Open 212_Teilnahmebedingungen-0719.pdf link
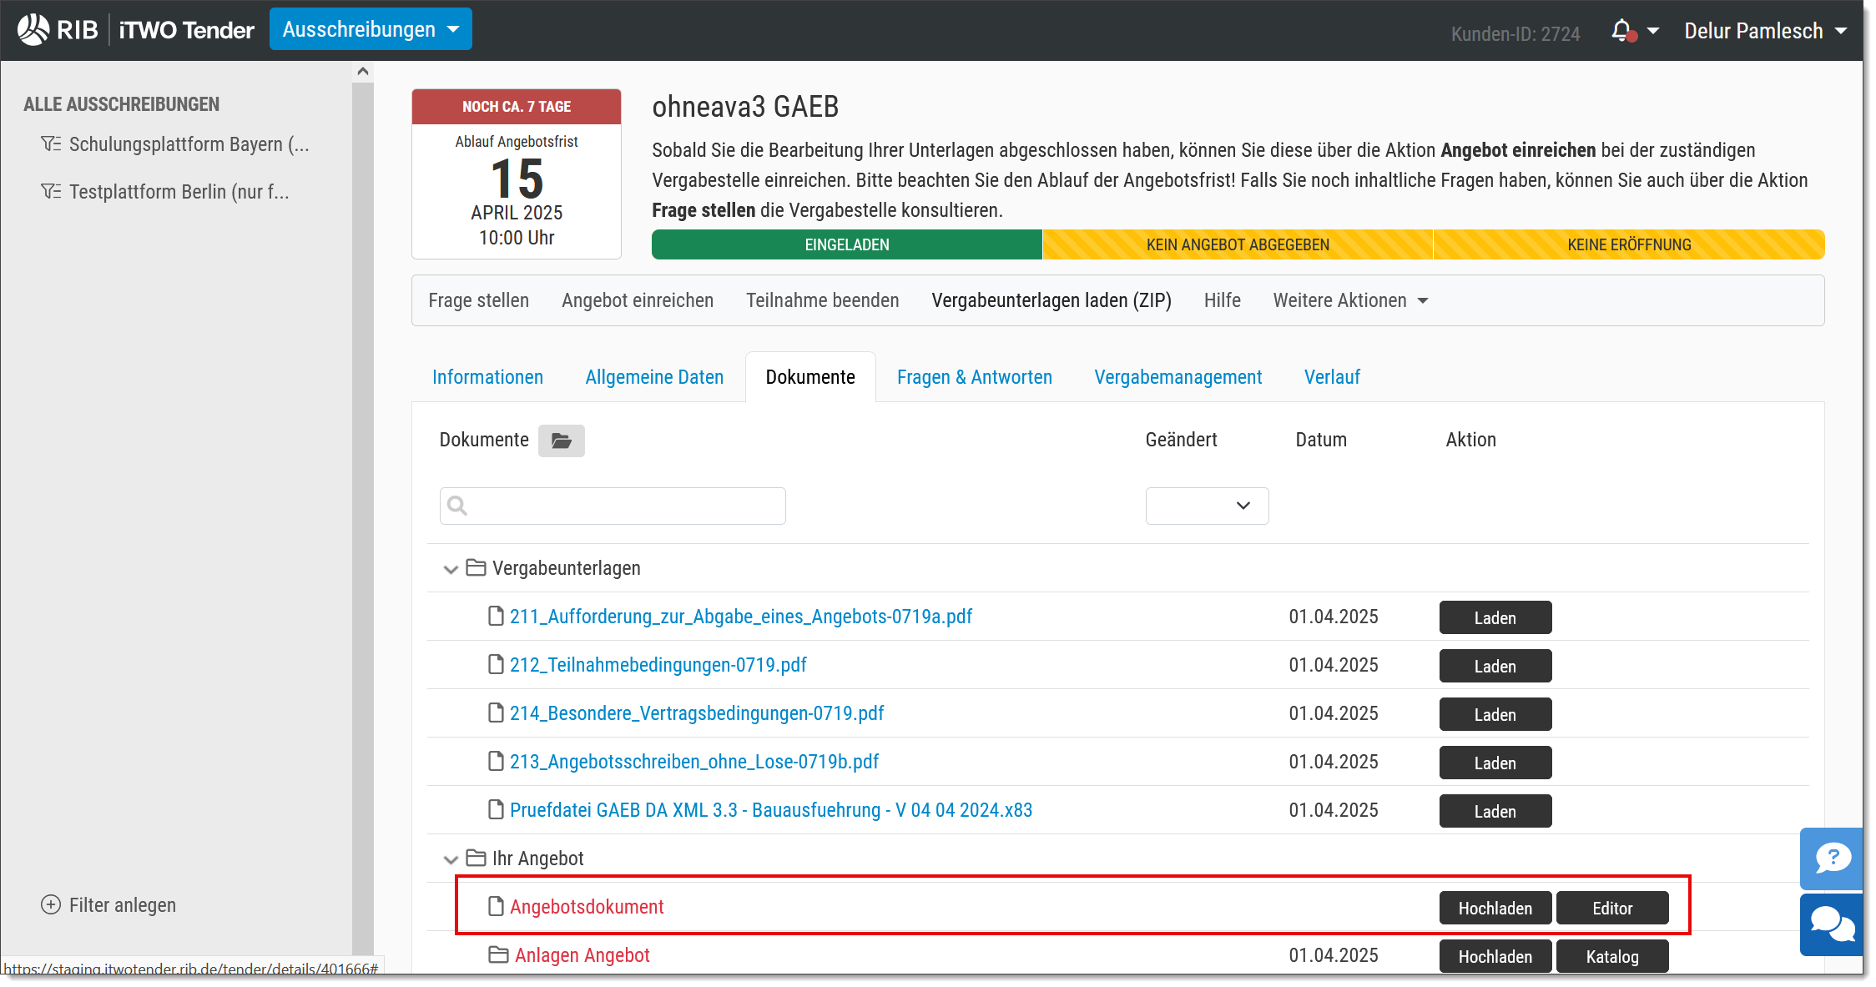This screenshot has height=987, width=1876. [658, 665]
